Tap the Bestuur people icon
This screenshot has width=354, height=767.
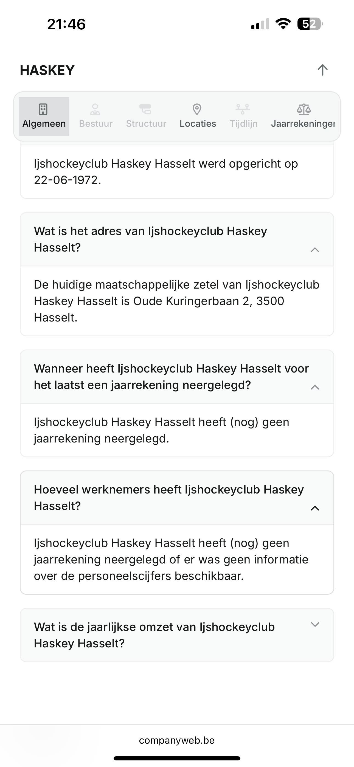tap(95, 109)
